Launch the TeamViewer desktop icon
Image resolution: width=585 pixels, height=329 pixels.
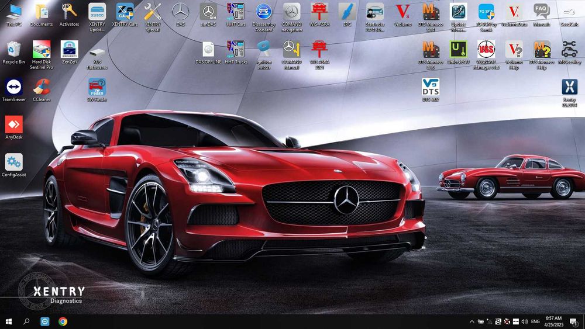[14, 90]
